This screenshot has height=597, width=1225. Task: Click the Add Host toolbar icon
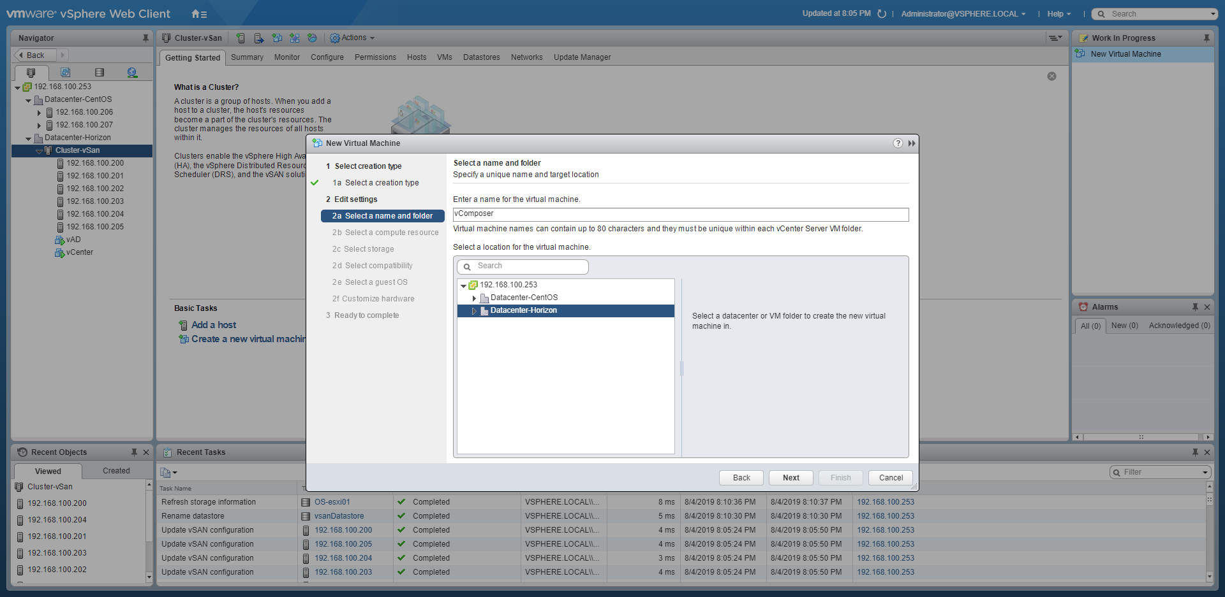[241, 38]
